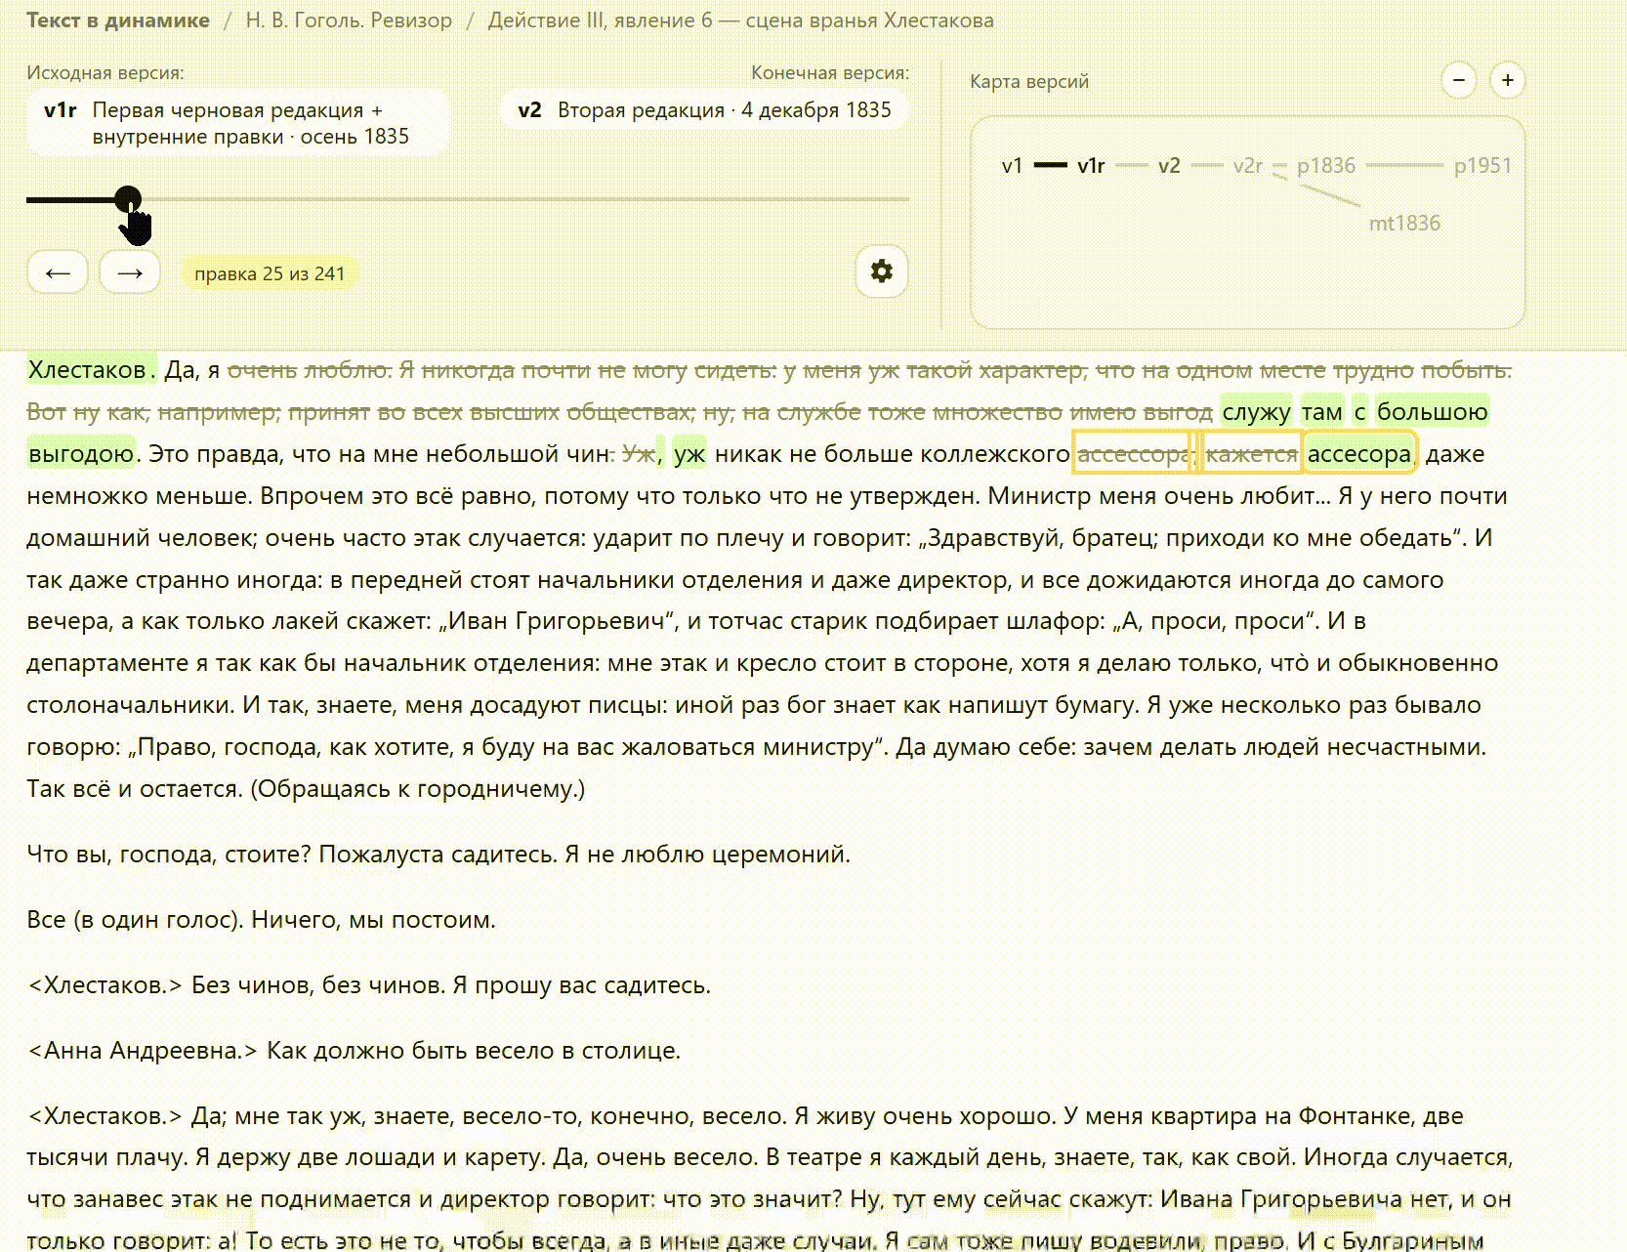This screenshot has height=1252, width=1627.
Task: Click the highlighted speaker name «Хлестаков»
Action: pyautogui.click(x=87, y=370)
